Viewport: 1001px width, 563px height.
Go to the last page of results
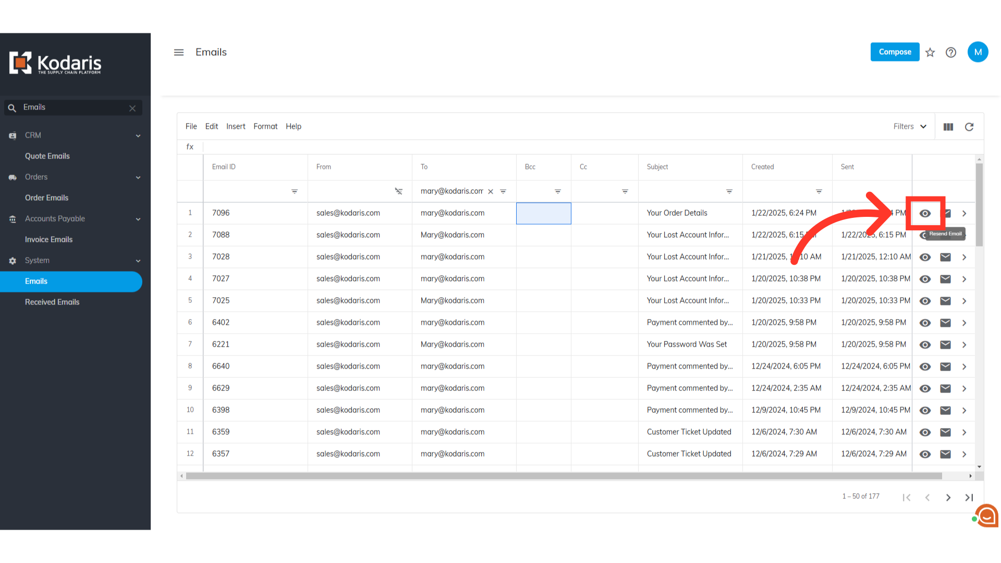point(969,497)
